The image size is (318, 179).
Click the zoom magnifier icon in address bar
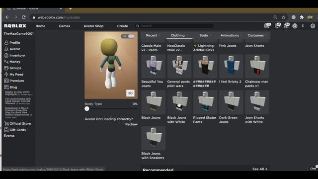click(x=275, y=17)
